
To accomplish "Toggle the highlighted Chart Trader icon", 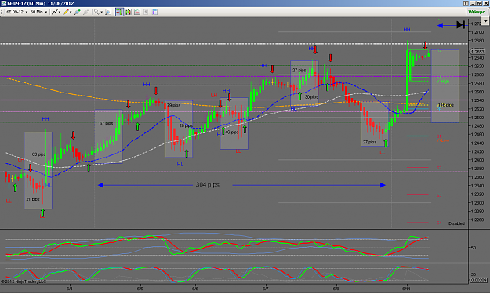I will [119, 12].
